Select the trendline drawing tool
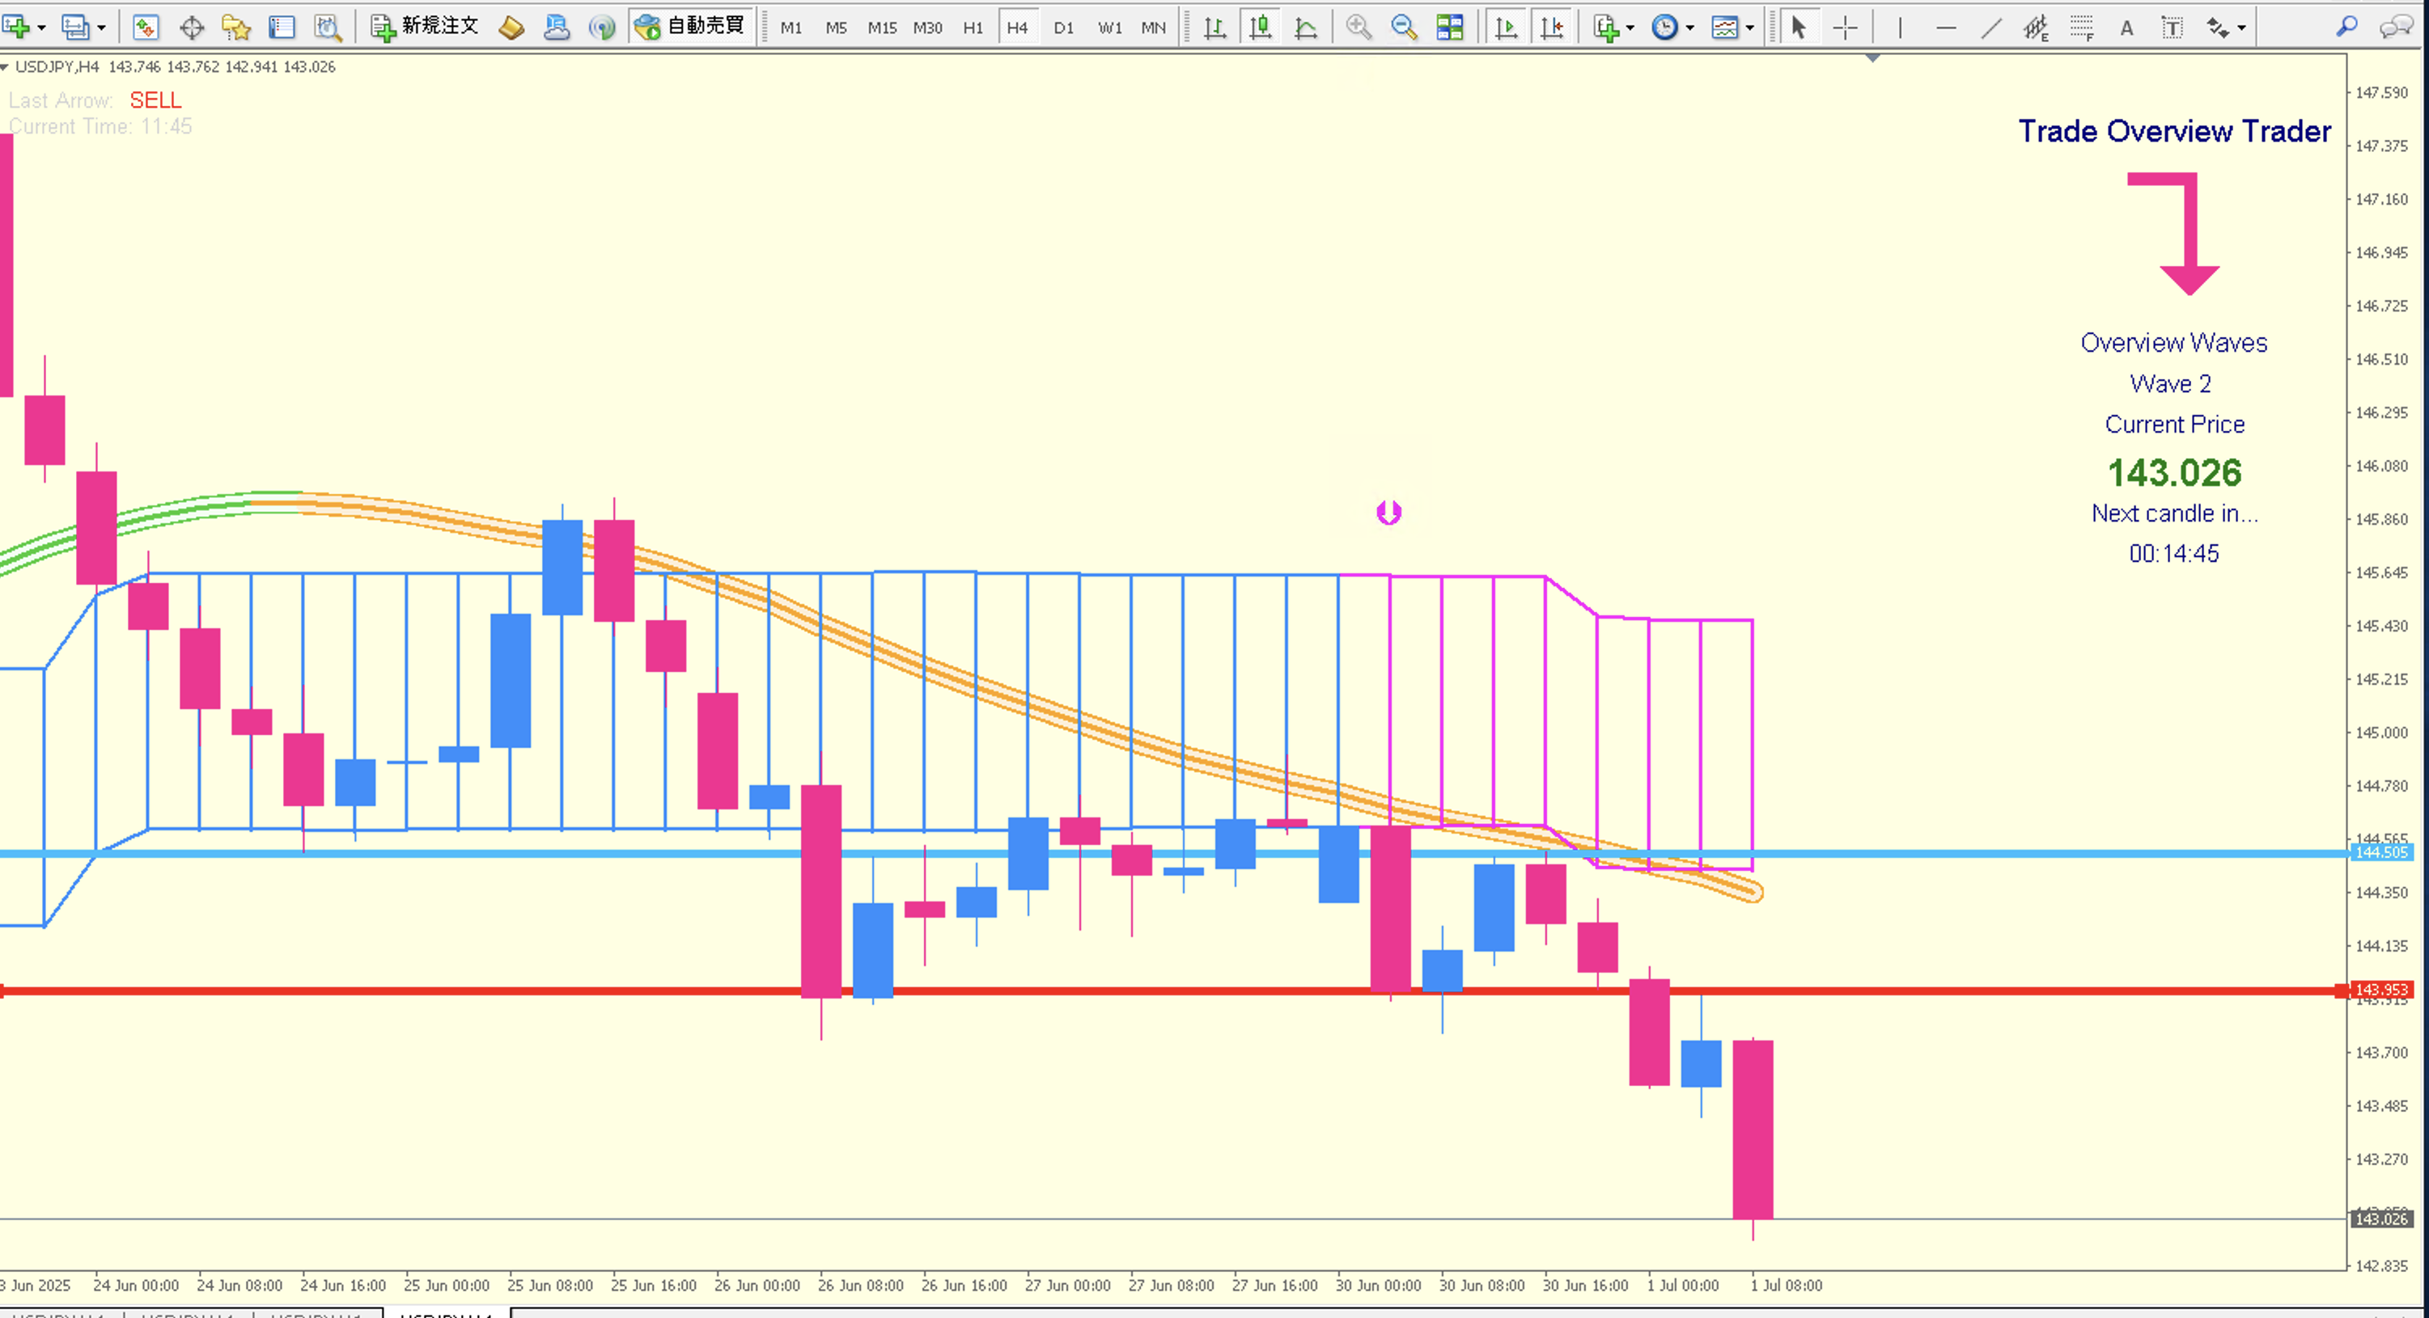The width and height of the screenshot is (2429, 1318). [1990, 27]
